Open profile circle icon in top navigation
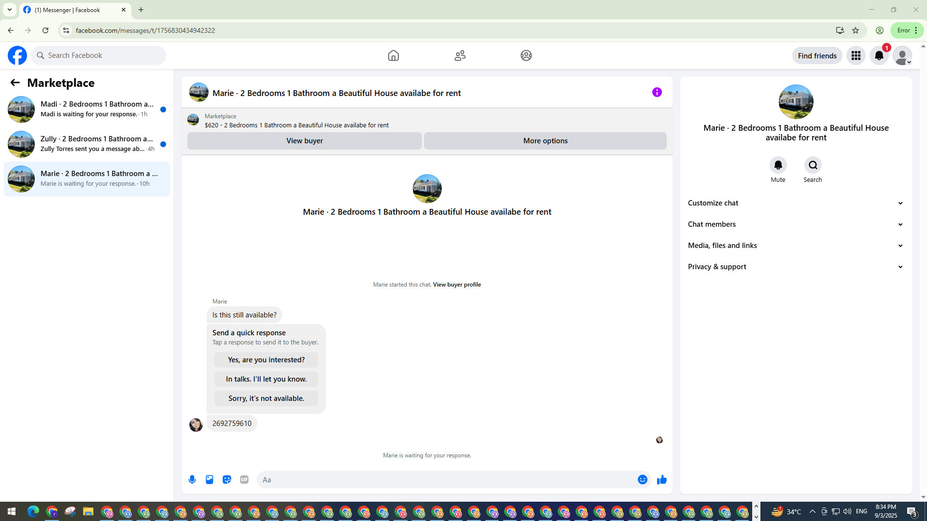Screen dimensions: 927x521 [526, 55]
